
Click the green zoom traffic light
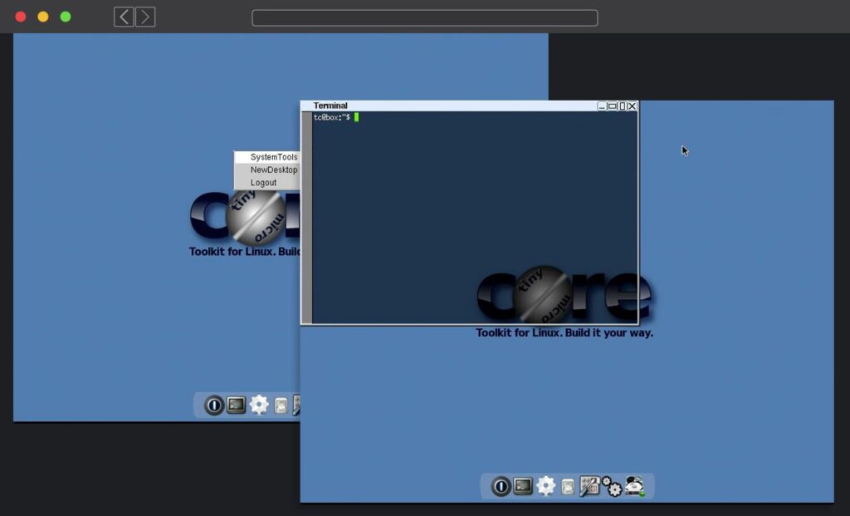pyautogui.click(x=66, y=16)
